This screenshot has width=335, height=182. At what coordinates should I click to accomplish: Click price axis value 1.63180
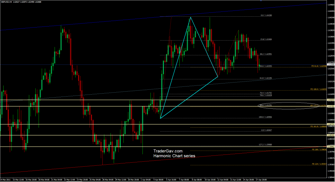click(331, 49)
